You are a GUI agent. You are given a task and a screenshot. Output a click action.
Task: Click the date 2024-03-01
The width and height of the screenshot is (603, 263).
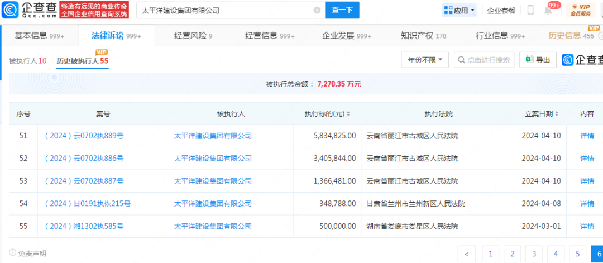[542, 226]
